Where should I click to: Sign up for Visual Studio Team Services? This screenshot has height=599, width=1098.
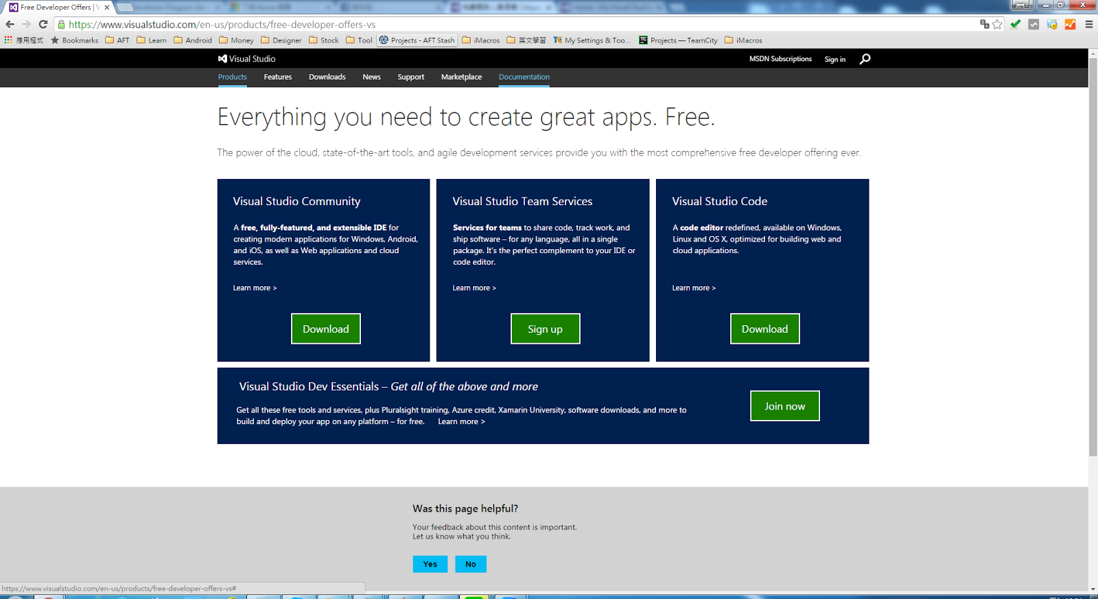tap(546, 329)
